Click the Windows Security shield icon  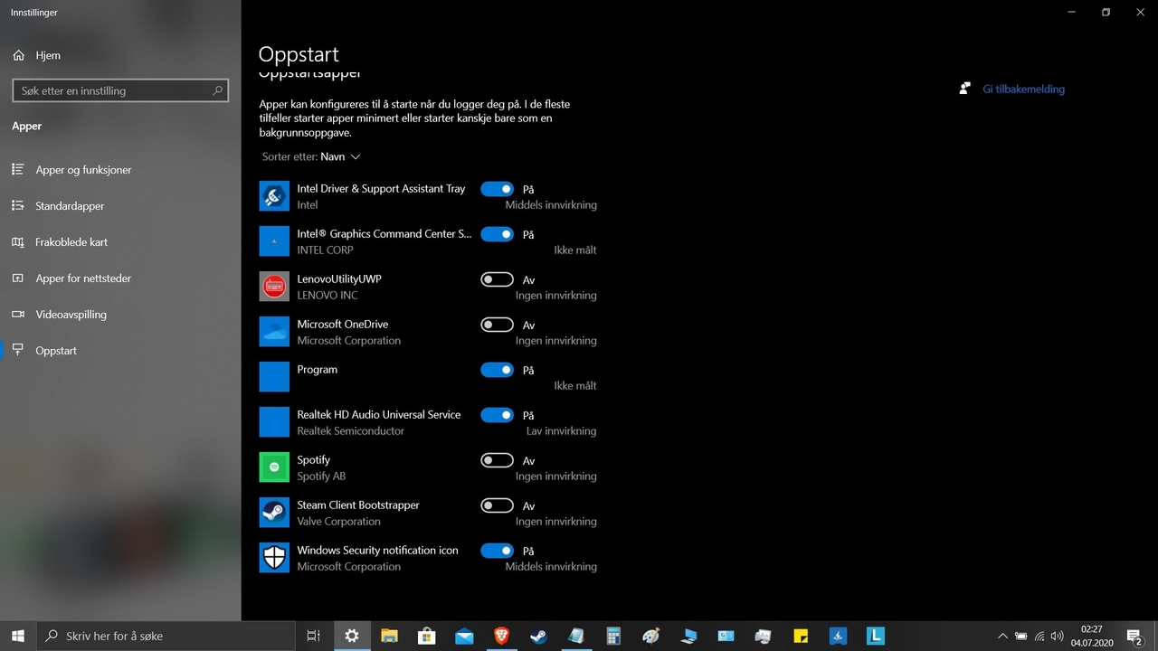pos(274,558)
